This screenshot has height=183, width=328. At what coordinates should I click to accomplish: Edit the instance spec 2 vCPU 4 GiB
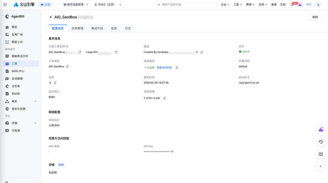pos(165,98)
